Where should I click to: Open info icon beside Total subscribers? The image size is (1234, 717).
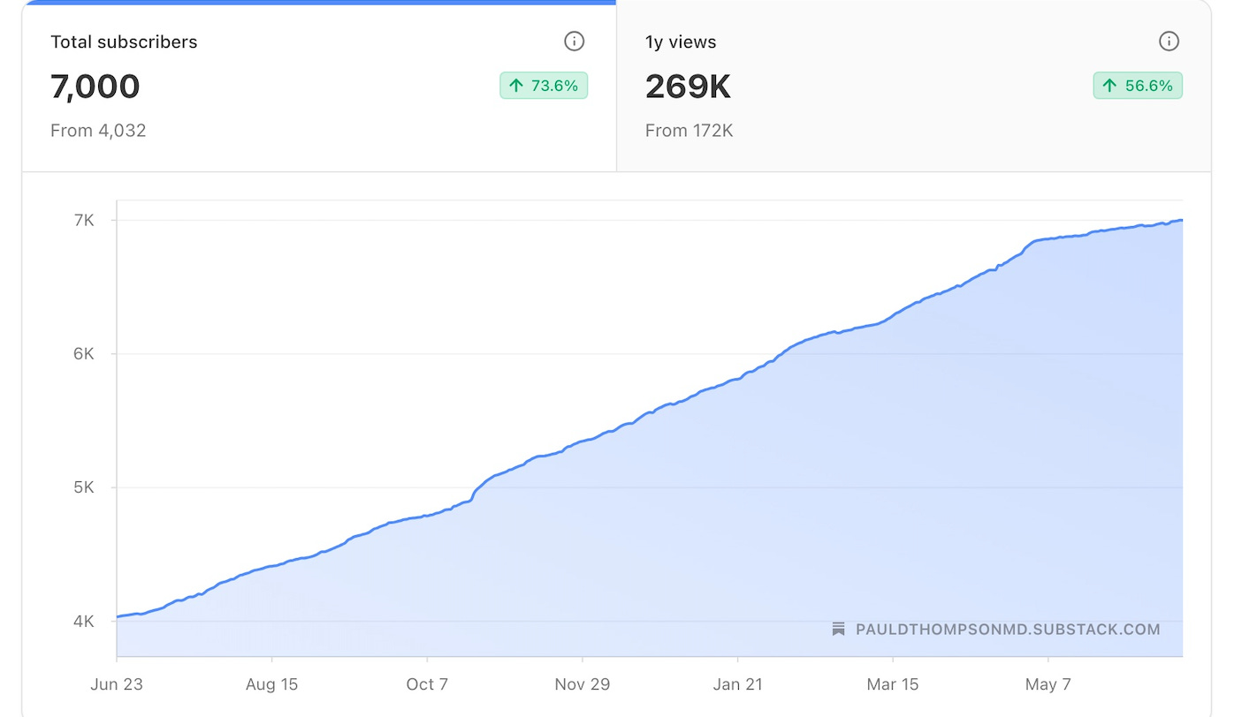pyautogui.click(x=575, y=42)
